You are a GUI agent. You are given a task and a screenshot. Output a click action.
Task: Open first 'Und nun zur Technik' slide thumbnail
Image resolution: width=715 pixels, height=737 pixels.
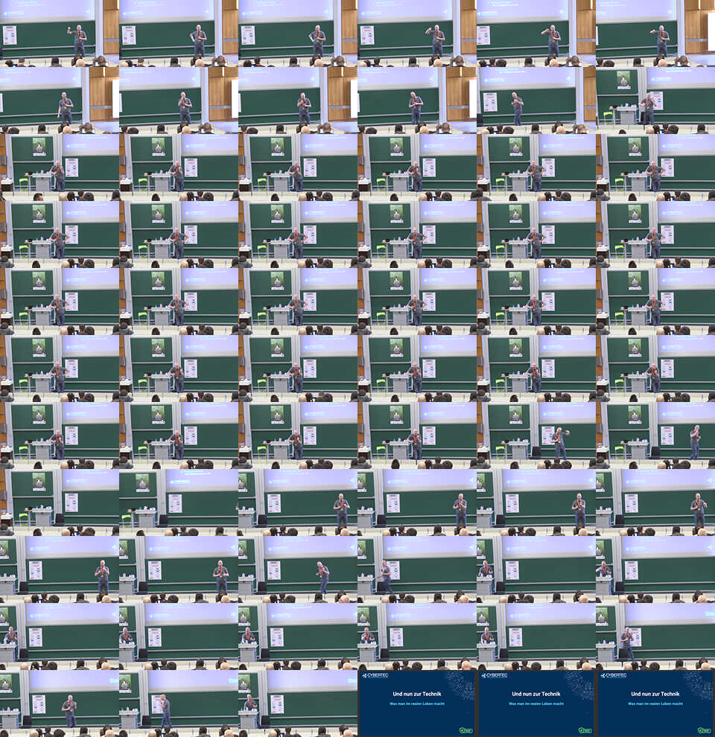coord(417,703)
